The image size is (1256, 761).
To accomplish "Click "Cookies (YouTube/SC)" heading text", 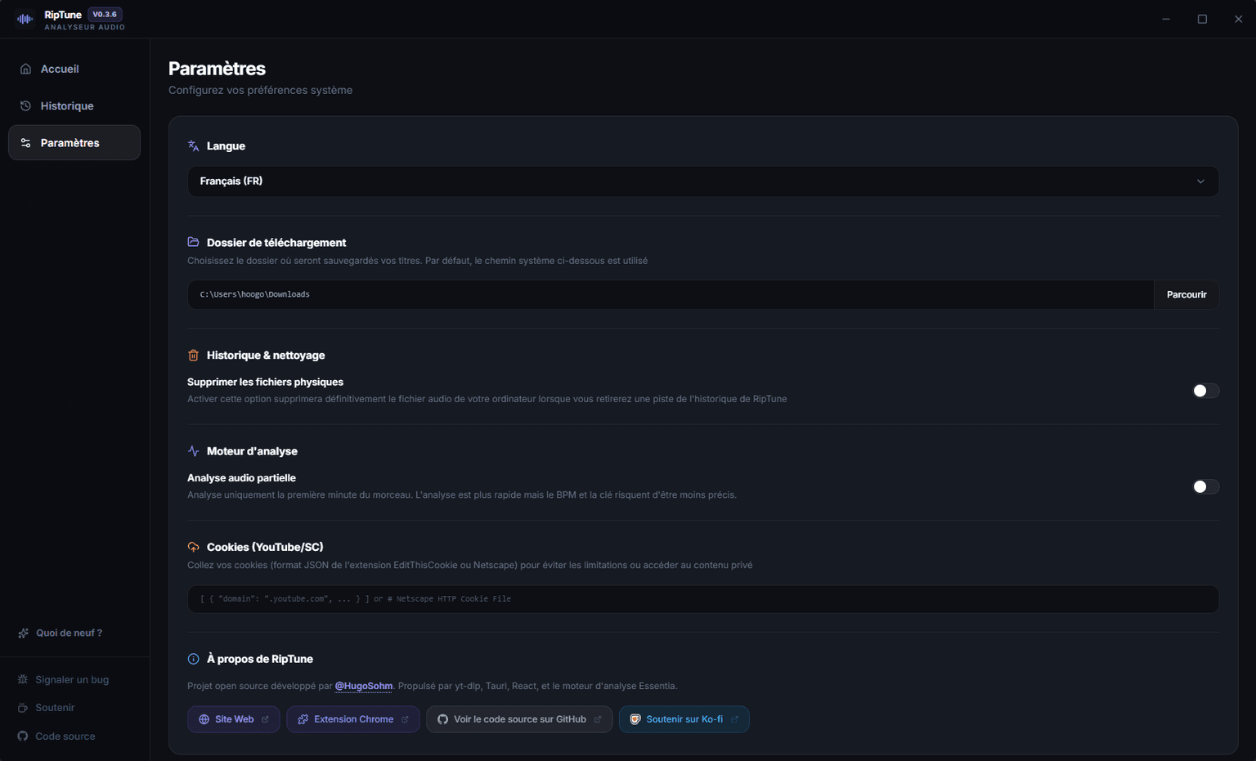I will (x=265, y=547).
